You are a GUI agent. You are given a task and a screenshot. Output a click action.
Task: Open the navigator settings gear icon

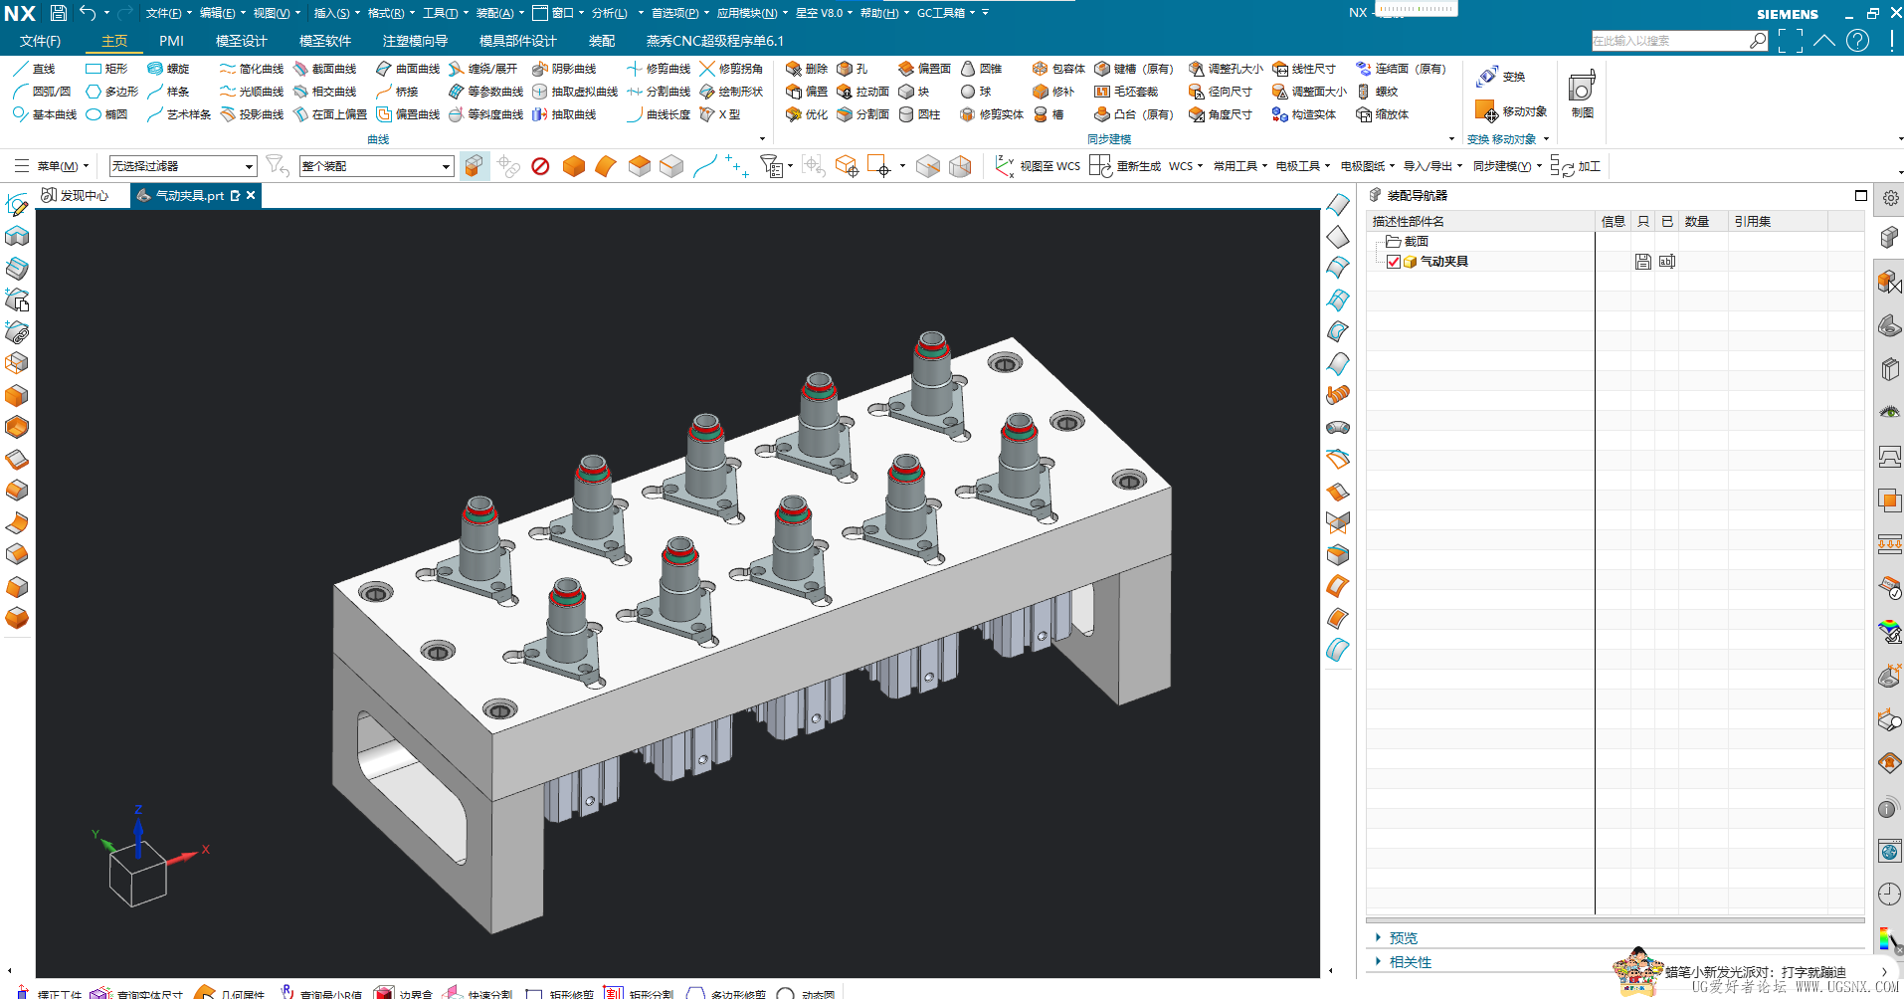[1890, 198]
